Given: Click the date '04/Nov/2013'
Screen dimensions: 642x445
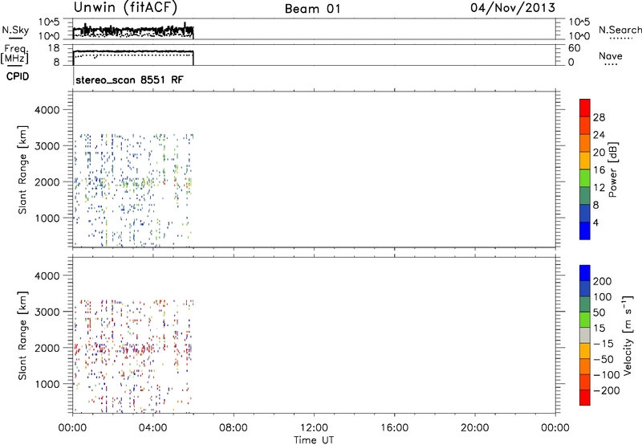Looking at the screenshot, I should click(x=513, y=8).
